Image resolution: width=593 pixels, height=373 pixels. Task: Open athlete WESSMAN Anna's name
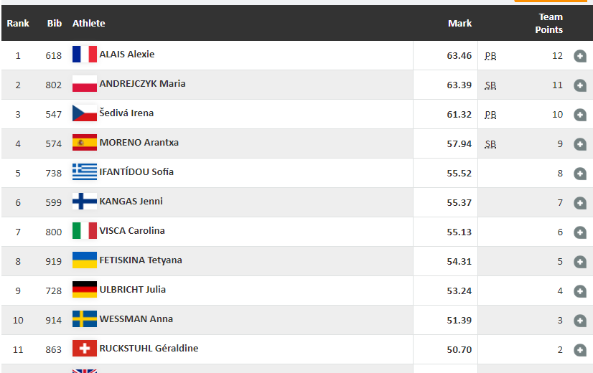point(136,319)
